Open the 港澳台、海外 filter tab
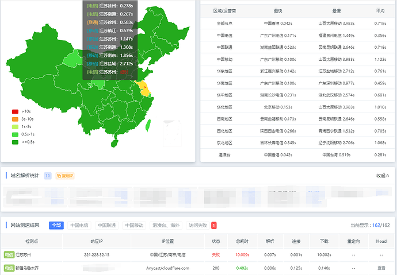Viewport: 397px width, 275px height. [166, 225]
